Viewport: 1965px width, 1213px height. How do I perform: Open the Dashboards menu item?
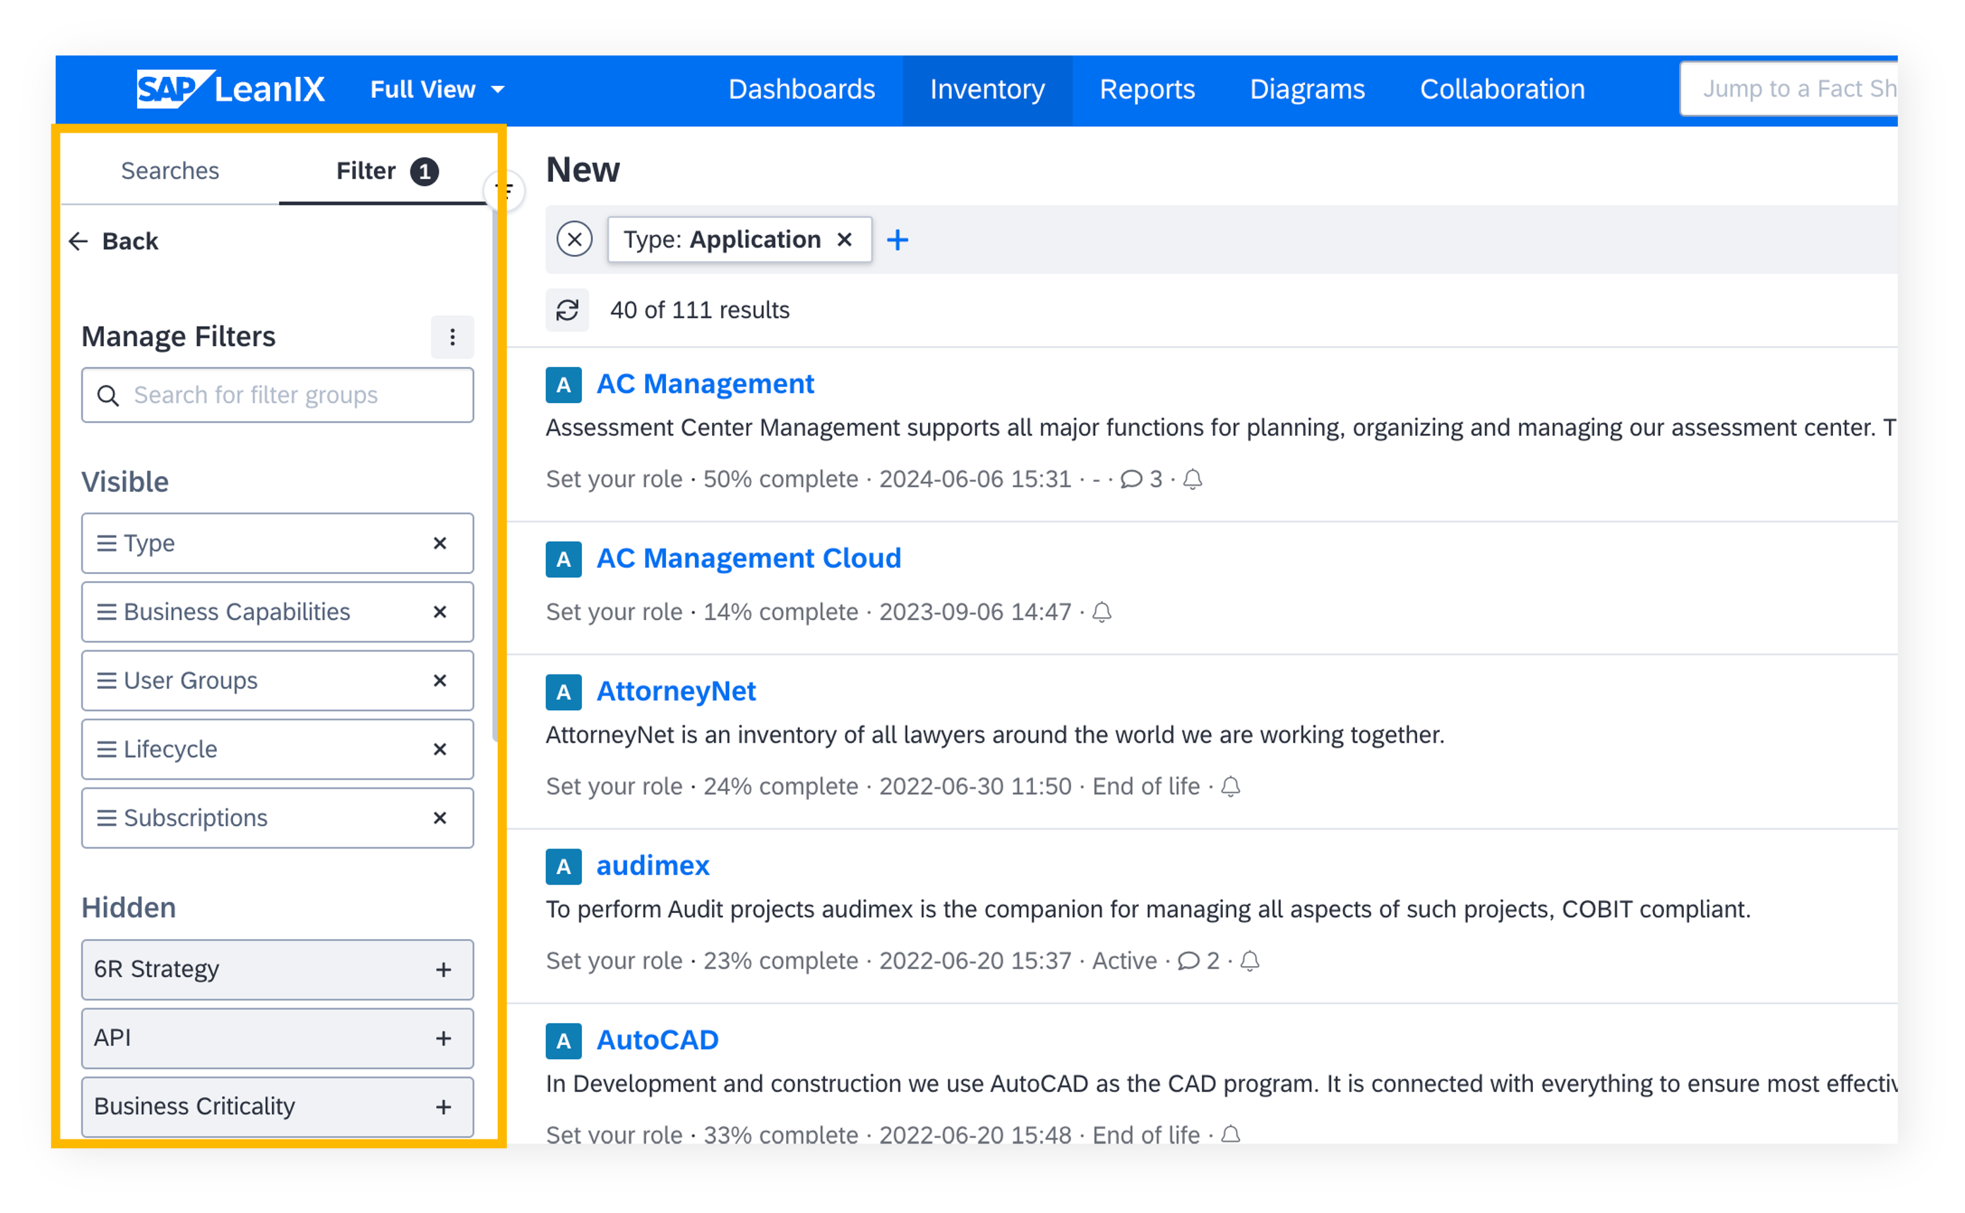801,89
